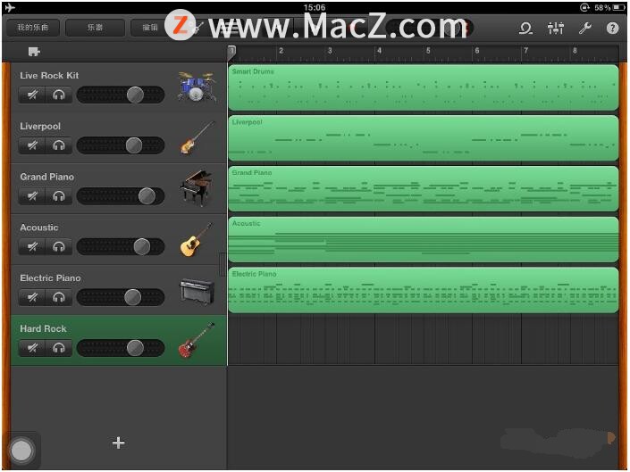Select the "Acoustic" track header name
630x472 pixels.
[39, 228]
